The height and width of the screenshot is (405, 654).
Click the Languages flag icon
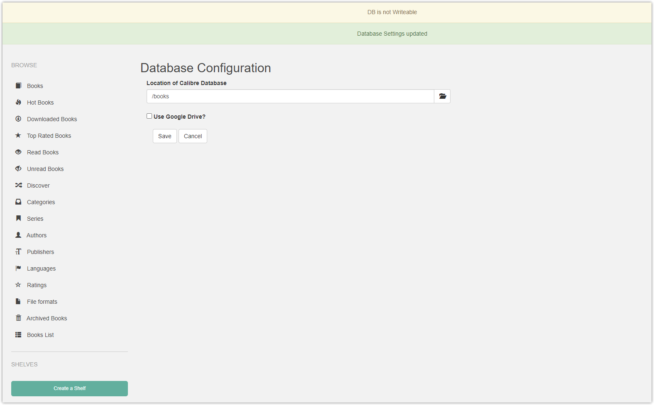click(x=18, y=268)
